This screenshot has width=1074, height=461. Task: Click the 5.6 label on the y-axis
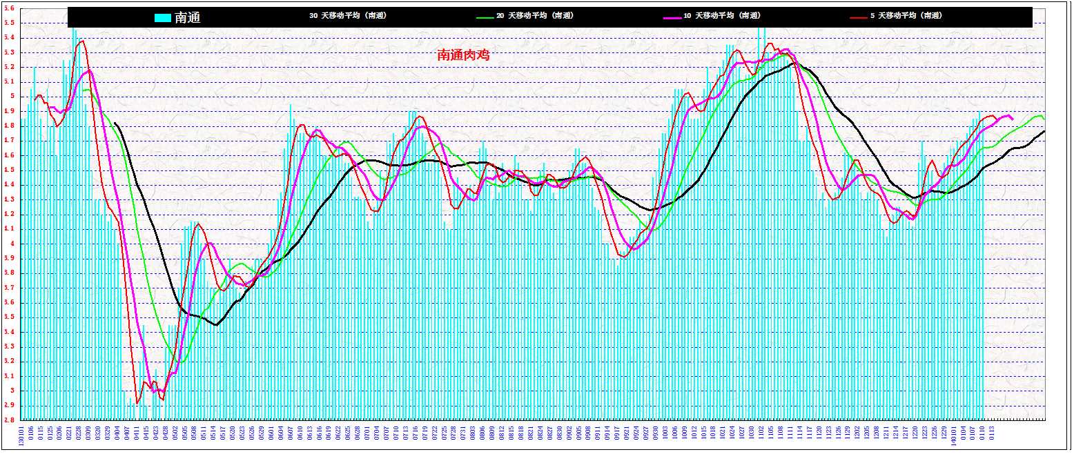point(10,8)
